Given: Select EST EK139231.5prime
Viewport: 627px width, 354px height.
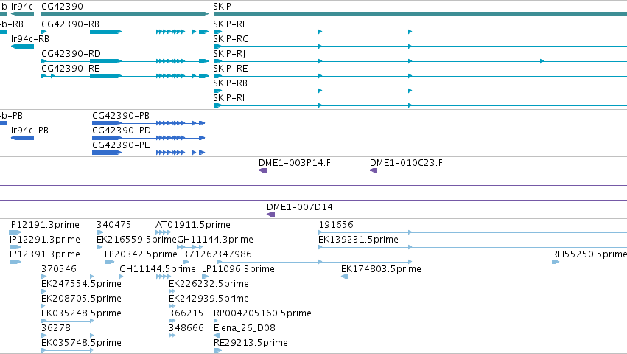Looking at the screenshot, I should (x=473, y=247).
